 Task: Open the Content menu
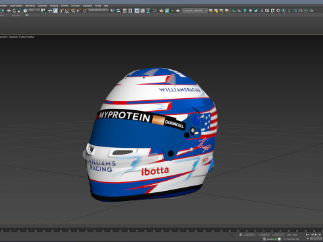(65, 5)
